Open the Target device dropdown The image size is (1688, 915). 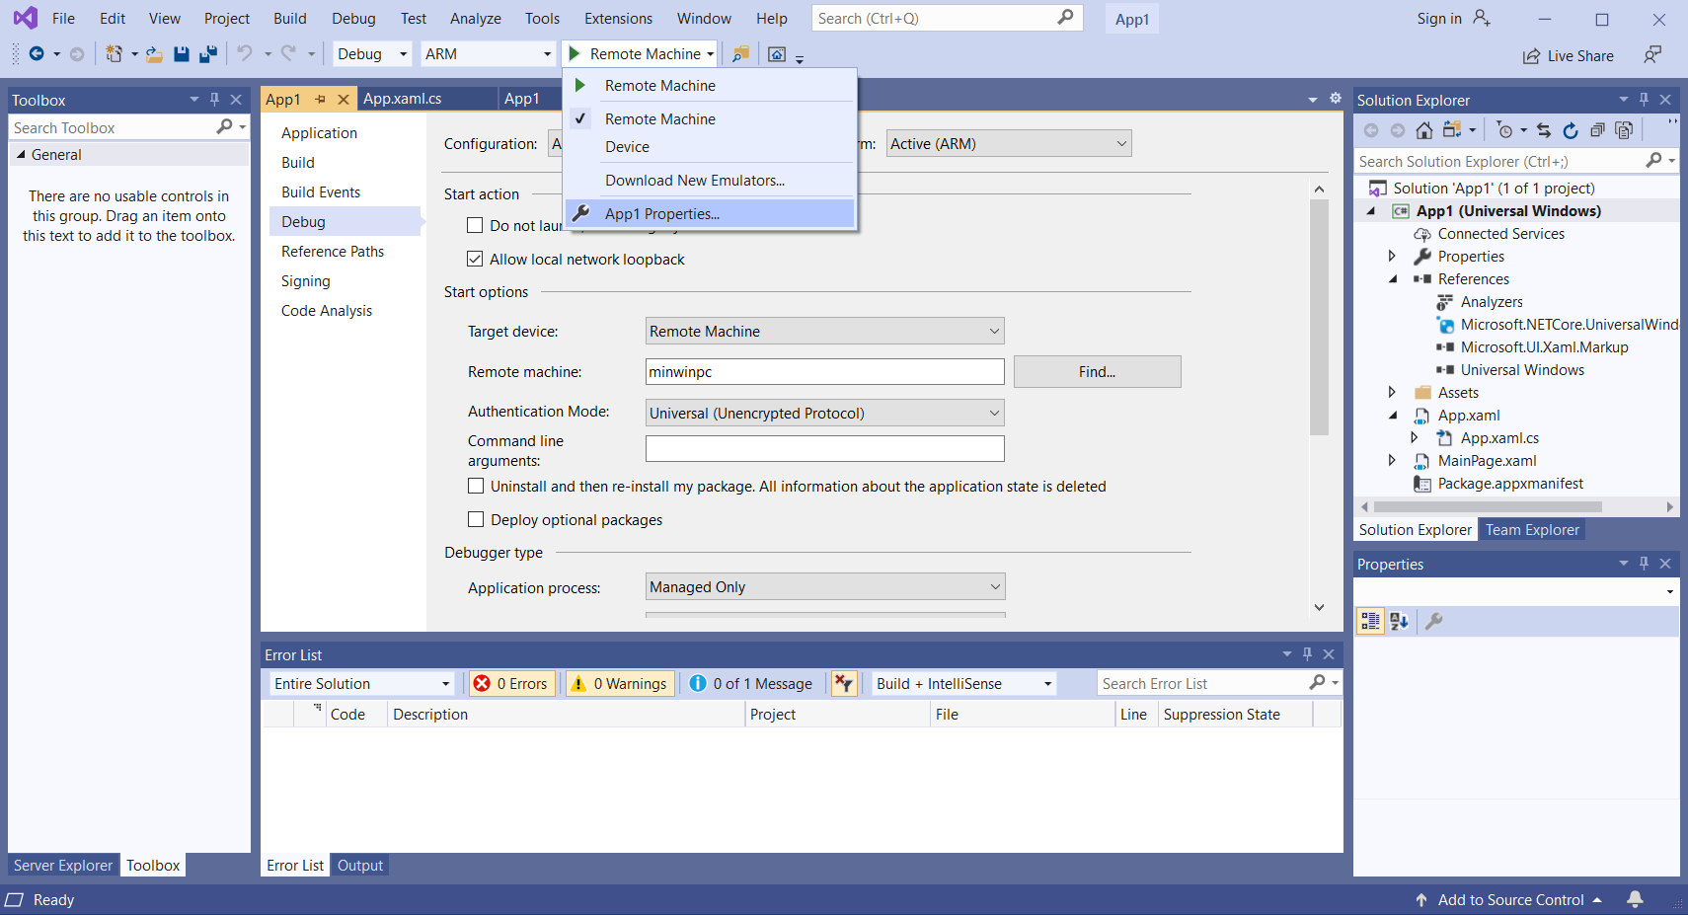(825, 331)
